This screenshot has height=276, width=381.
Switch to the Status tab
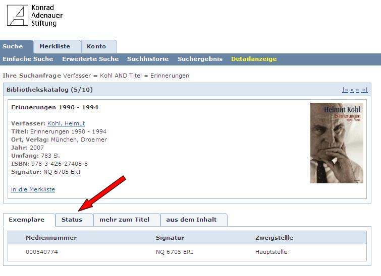point(72,220)
